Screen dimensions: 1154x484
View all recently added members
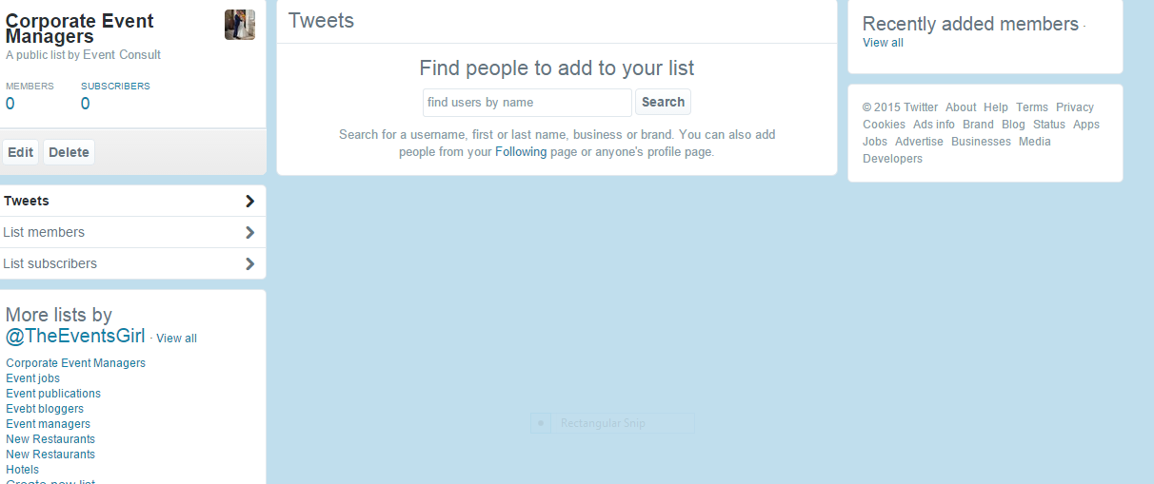883,43
